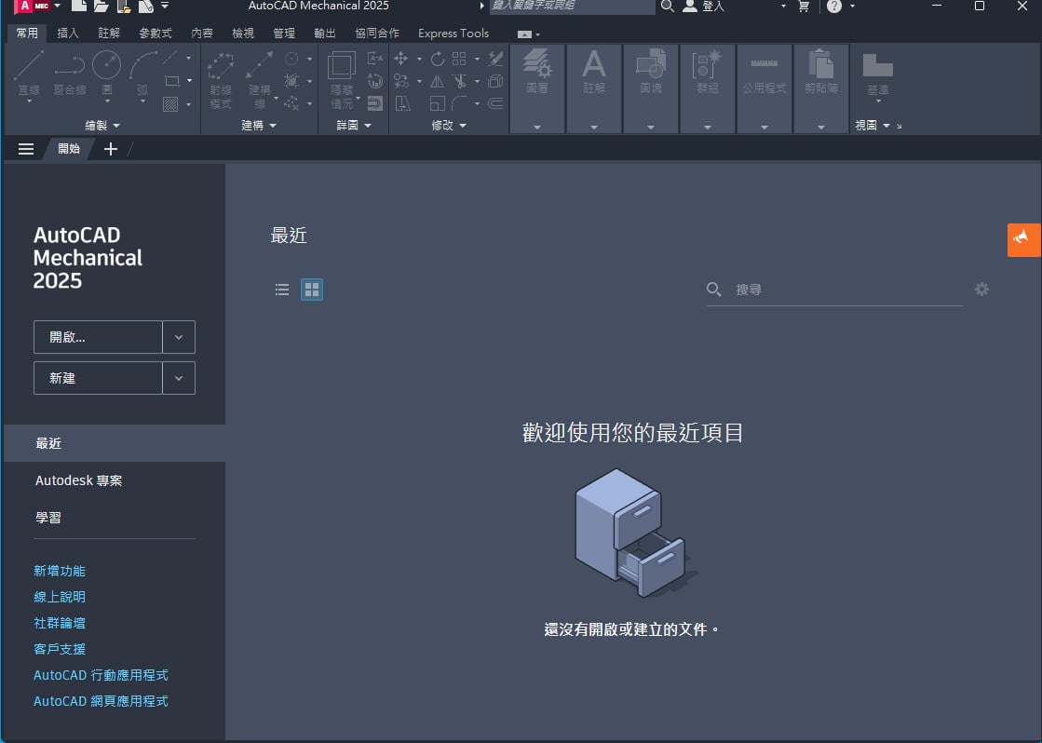Open the 輸出 ribbon tab
Screen dimensions: 1042x743
coord(325,33)
